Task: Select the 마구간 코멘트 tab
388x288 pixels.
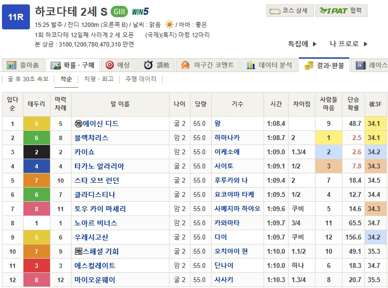Action: (x=208, y=65)
